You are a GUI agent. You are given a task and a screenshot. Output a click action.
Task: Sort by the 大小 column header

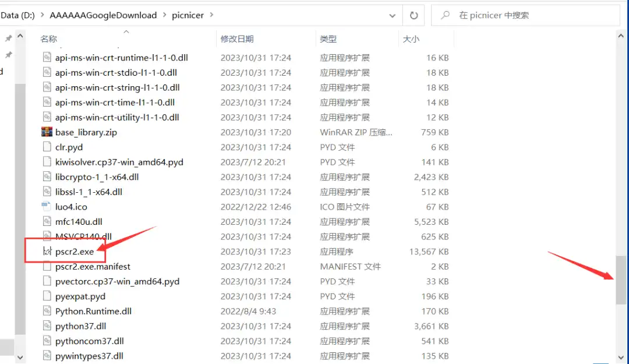click(411, 39)
